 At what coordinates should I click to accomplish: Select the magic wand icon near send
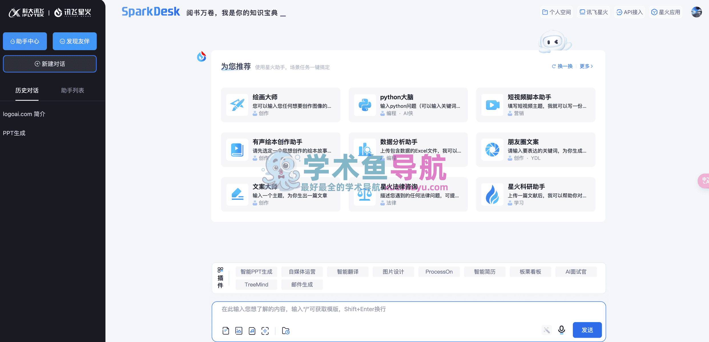click(x=547, y=330)
